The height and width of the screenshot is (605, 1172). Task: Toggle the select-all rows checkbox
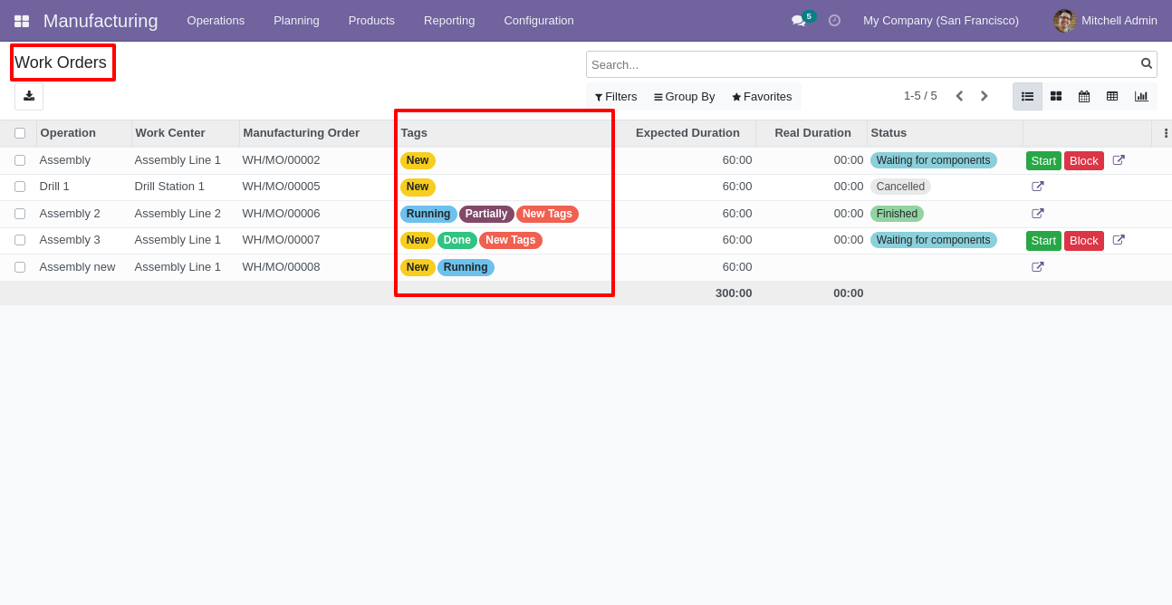(20, 133)
